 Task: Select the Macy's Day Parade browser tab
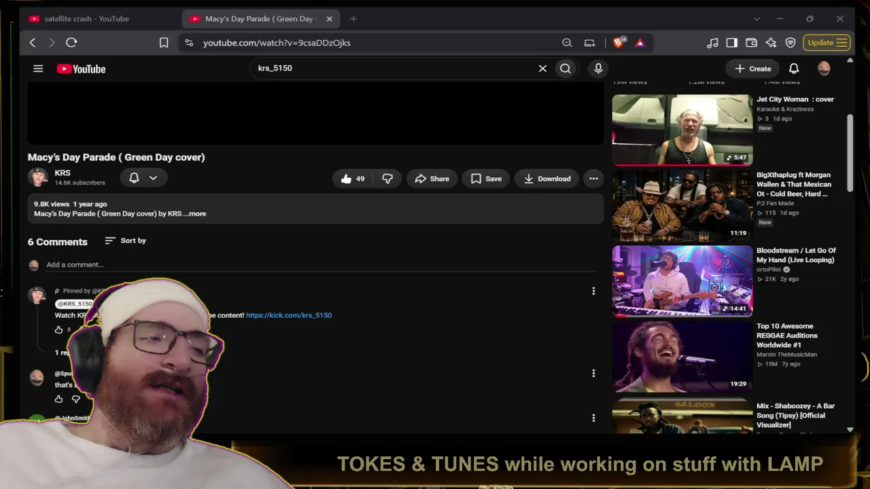[x=262, y=18]
